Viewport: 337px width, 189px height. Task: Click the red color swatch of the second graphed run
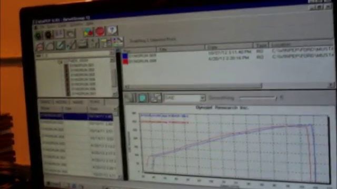point(125,61)
